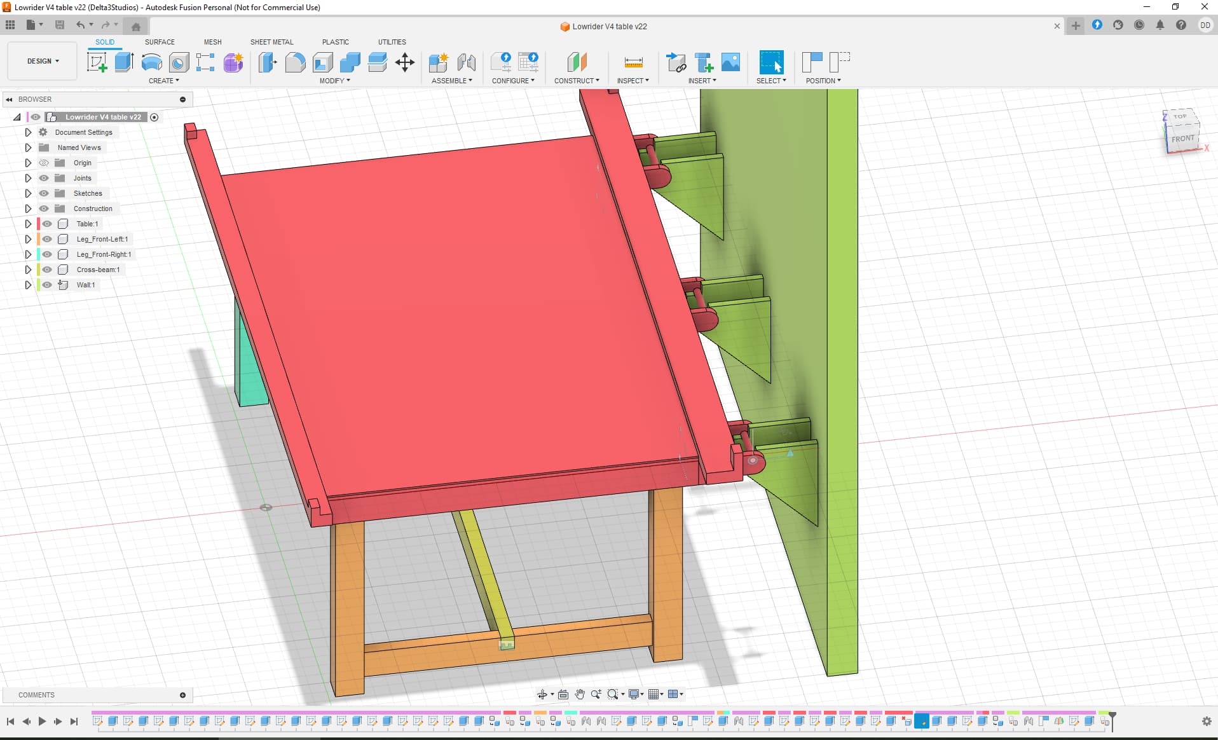Open the ASSEMBLE menu
Viewport: 1218px width, 740px height.
tap(452, 81)
